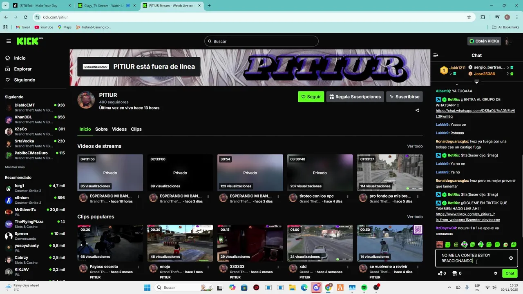Viewport: 523px width, 294px height.
Task: Switch to Clayy_TV Stream browser tab
Action: point(107,6)
